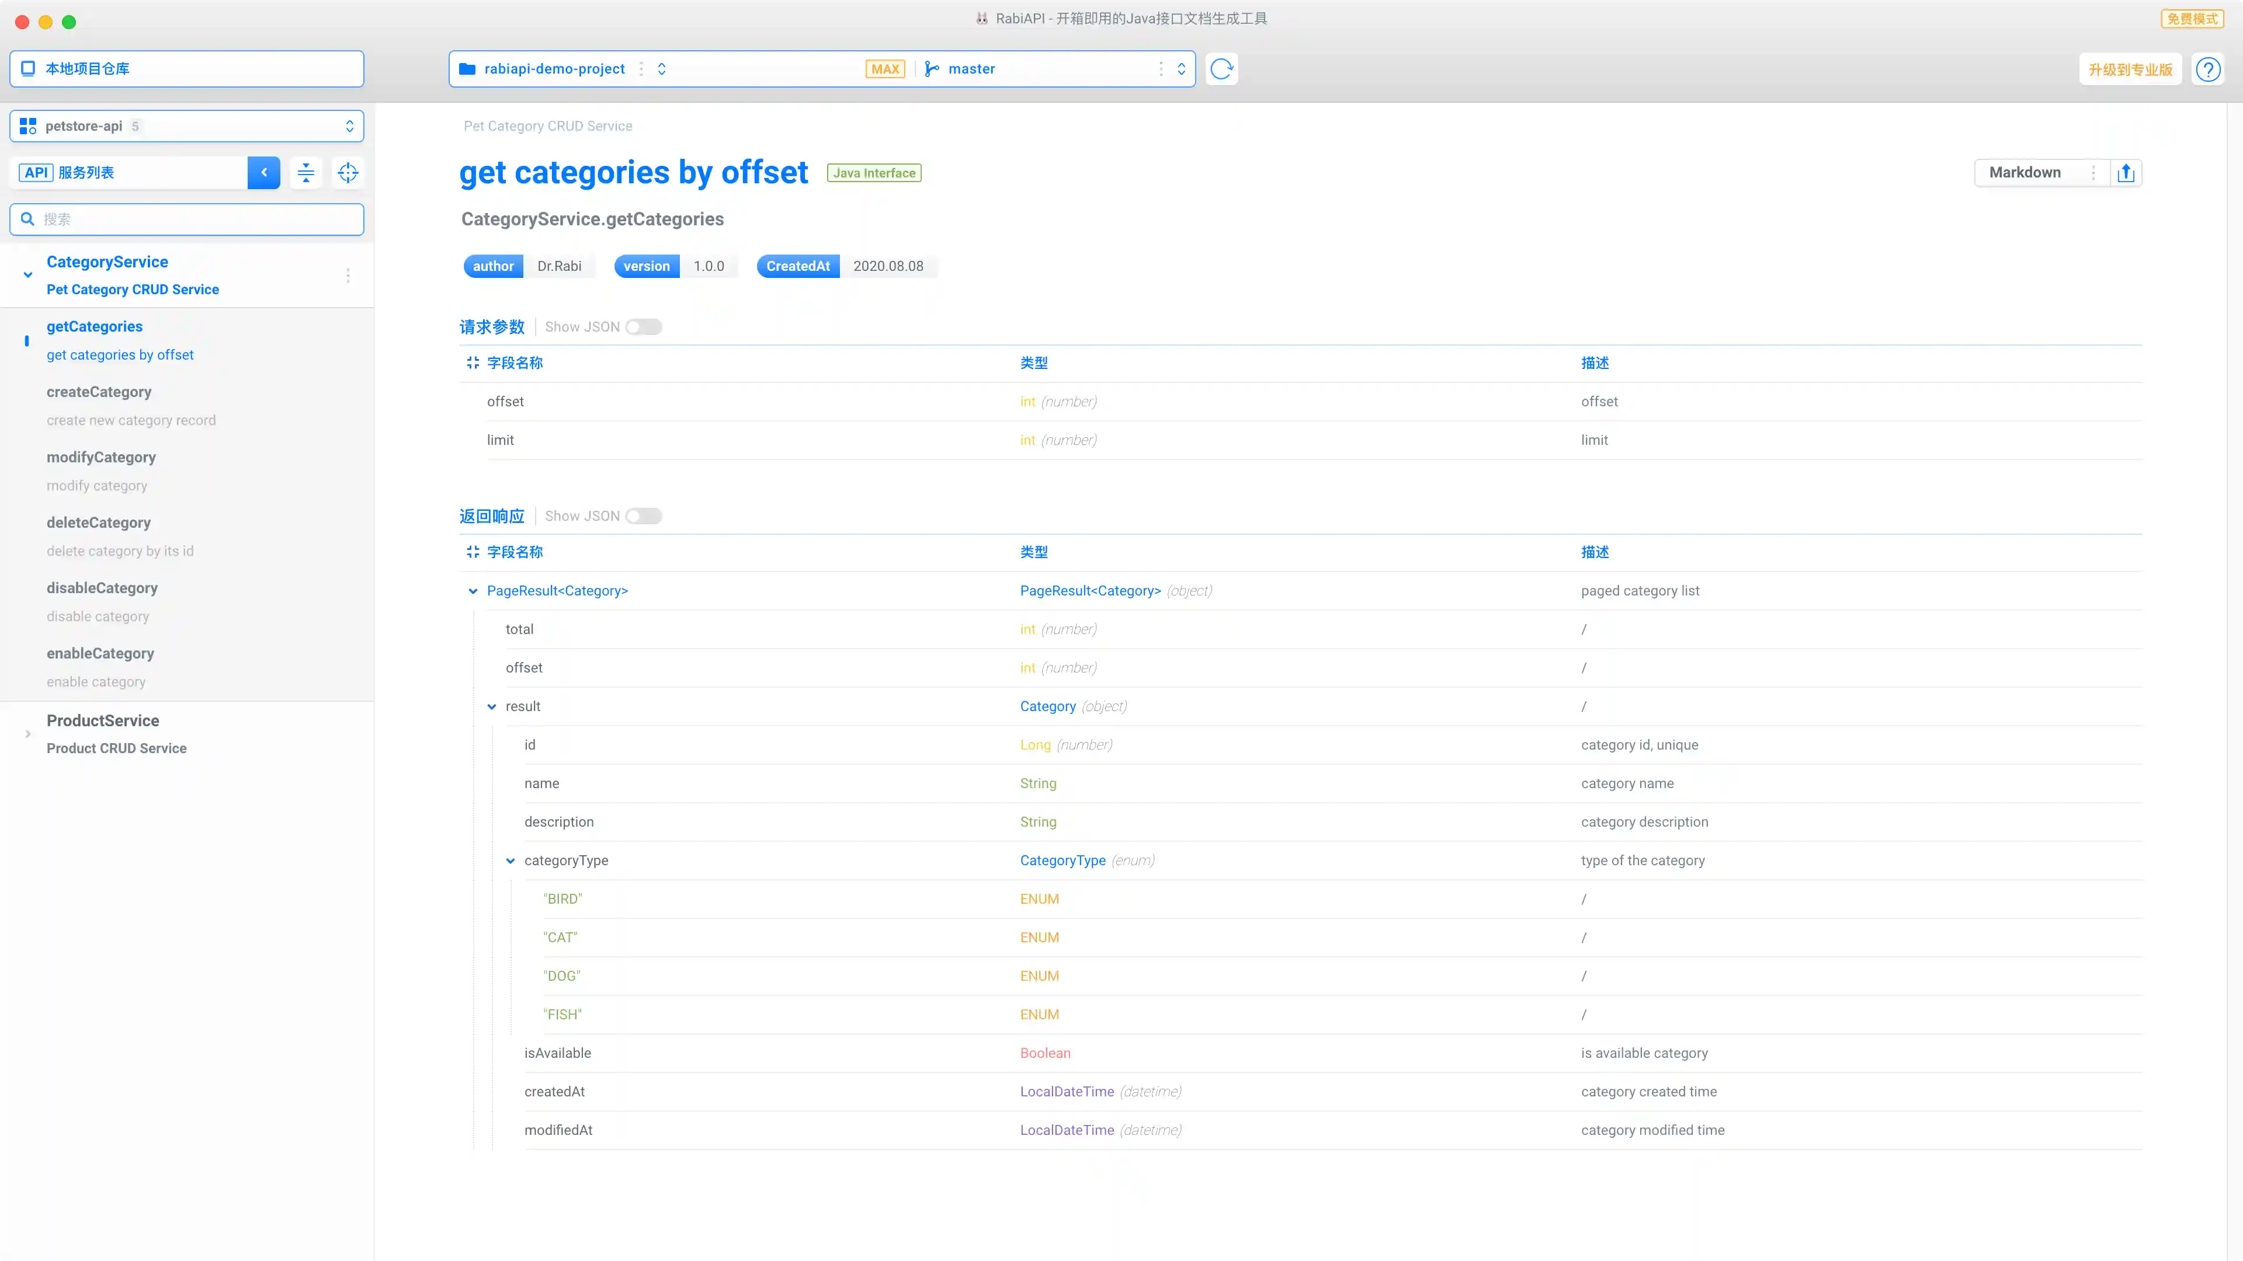Screen dimensions: 2243x1261
Task: Open the petstore-api module dropdown
Action: 186,126
